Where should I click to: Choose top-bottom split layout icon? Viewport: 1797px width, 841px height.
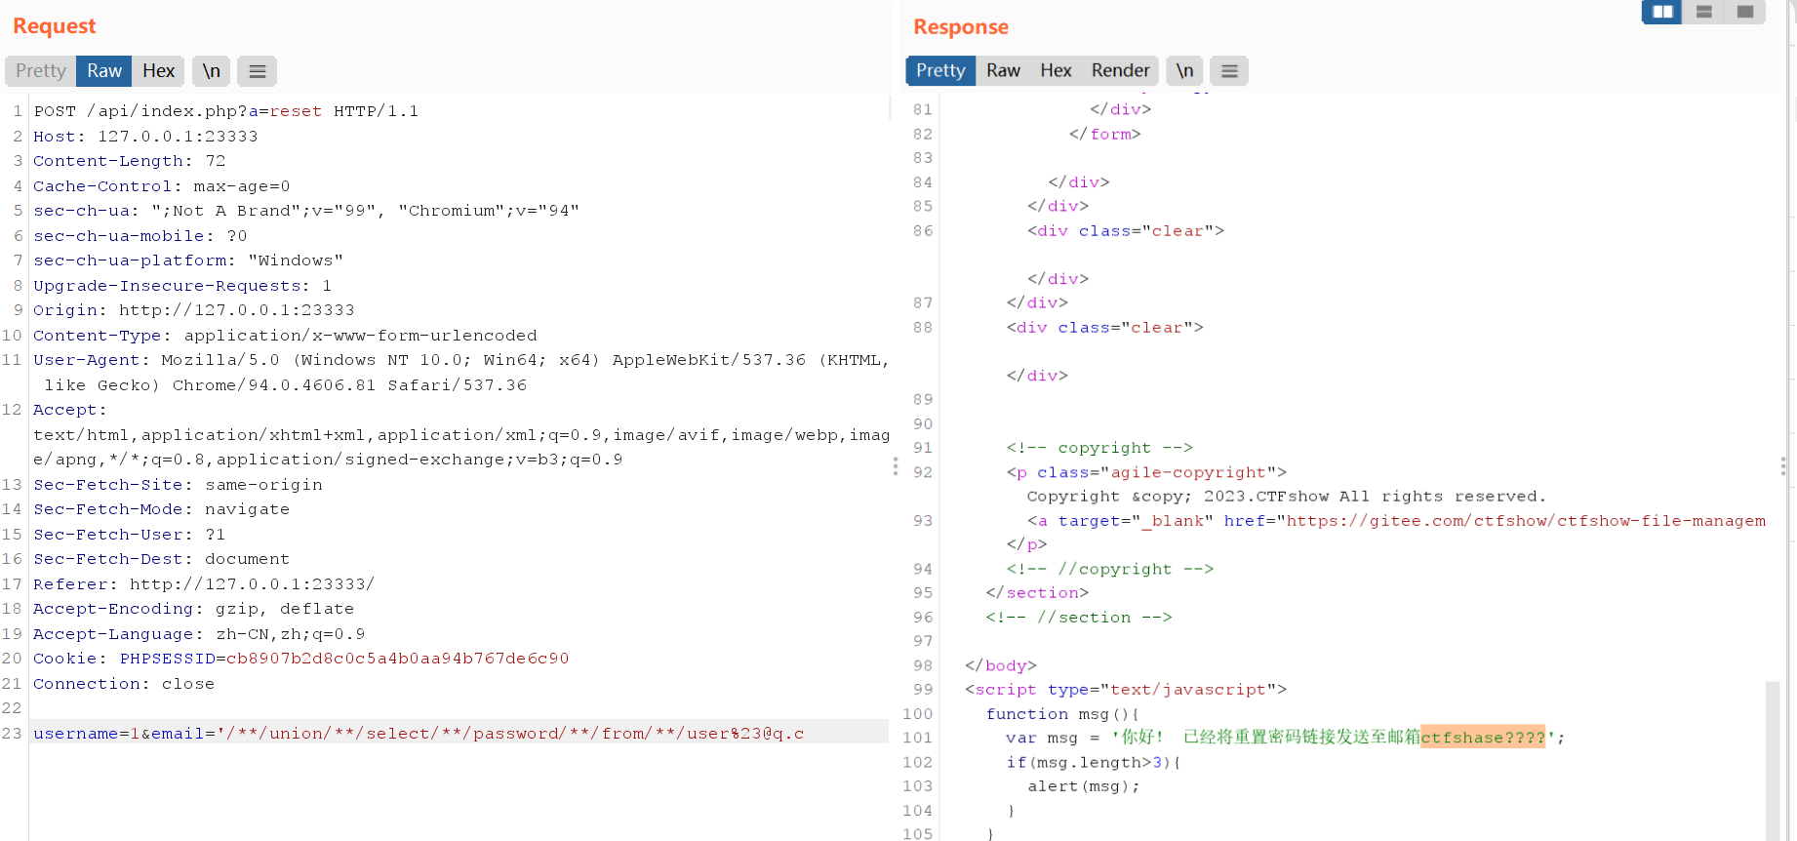1704,12
